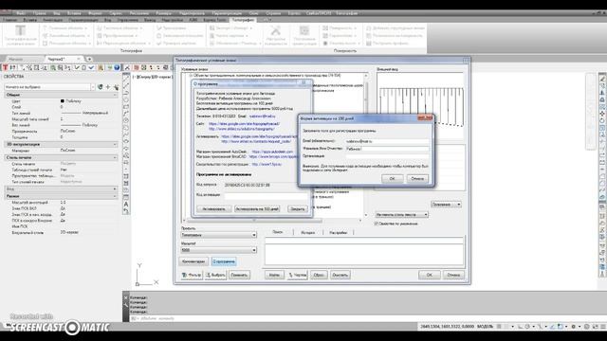
Task: Select the Table tool in Draw toolbar
Action: (x=126, y=197)
